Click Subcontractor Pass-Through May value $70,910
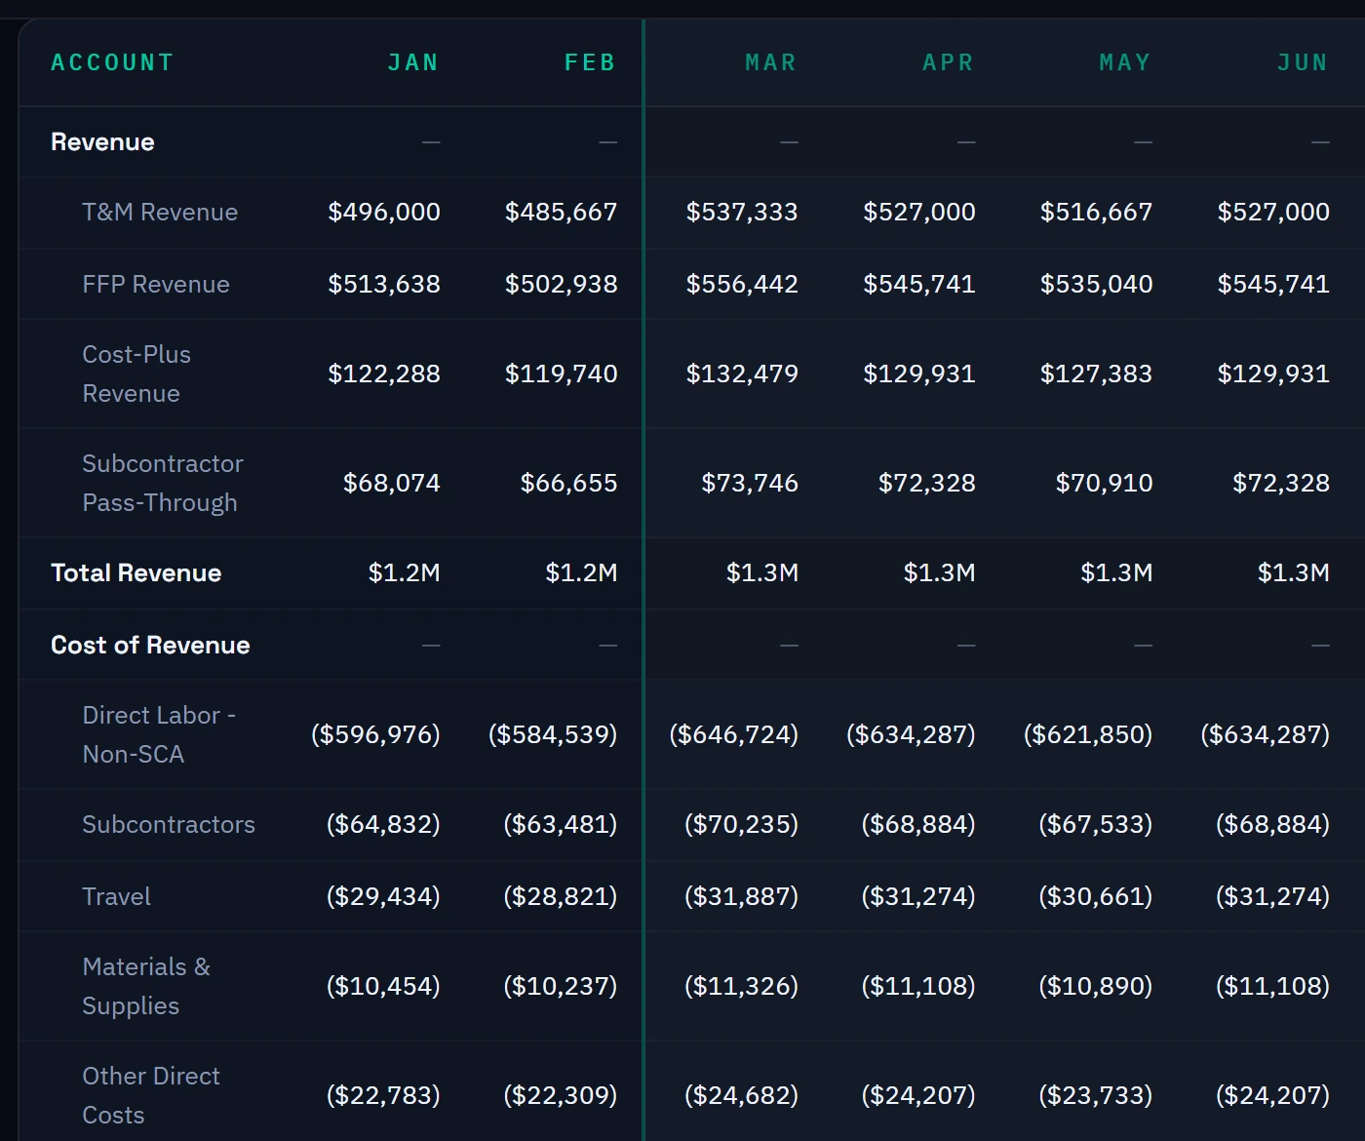1365x1141 pixels. click(1104, 484)
